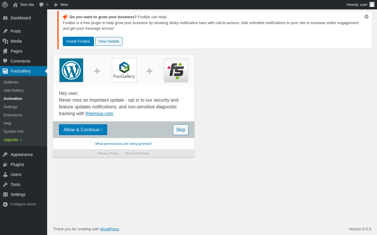Viewport: 377px width, 235px height.
Task: Open the WordPress link in footer
Action: pyautogui.click(x=110, y=229)
